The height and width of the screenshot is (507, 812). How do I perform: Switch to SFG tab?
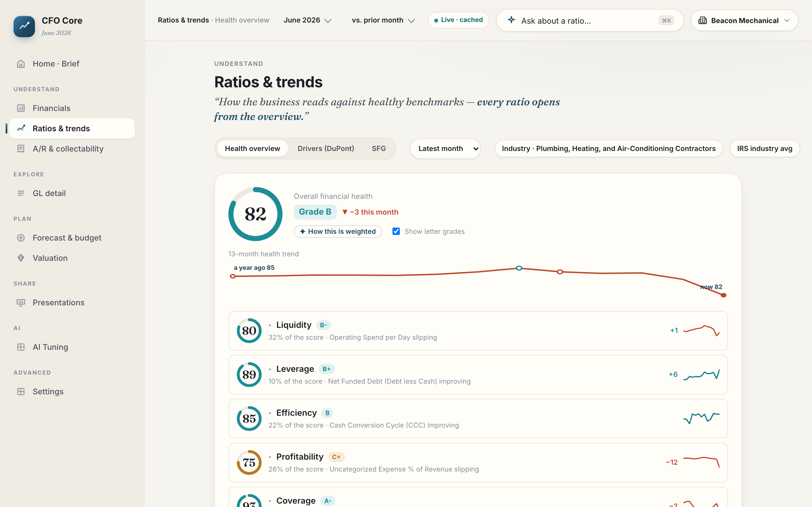tap(378, 148)
